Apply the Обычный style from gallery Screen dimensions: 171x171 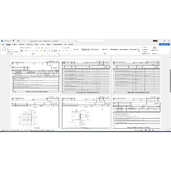(x=76, y=49)
